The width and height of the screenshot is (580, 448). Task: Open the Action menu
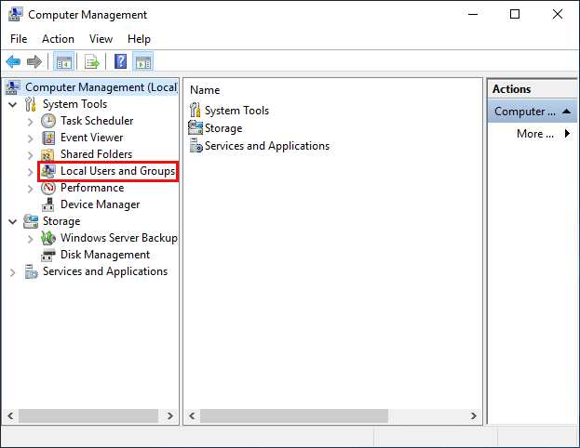coord(58,39)
